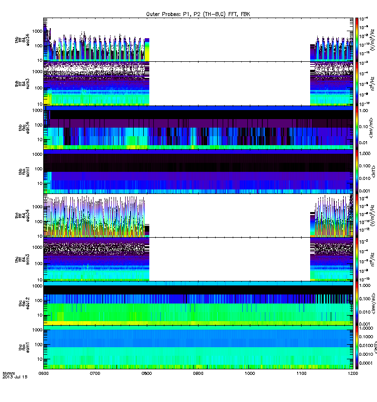Click the color bar beside thb eac34 panel

point(357,40)
